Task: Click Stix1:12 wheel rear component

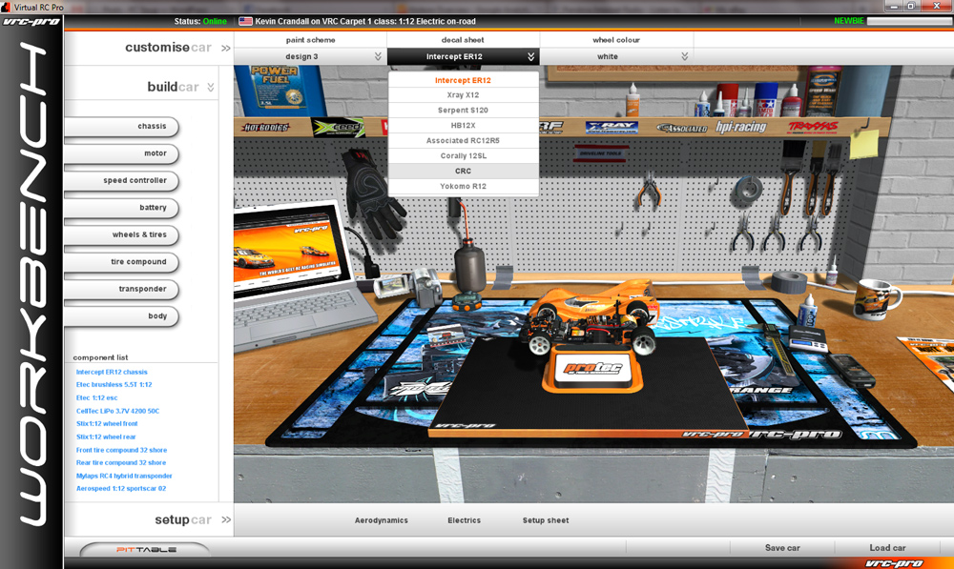Action: [106, 437]
